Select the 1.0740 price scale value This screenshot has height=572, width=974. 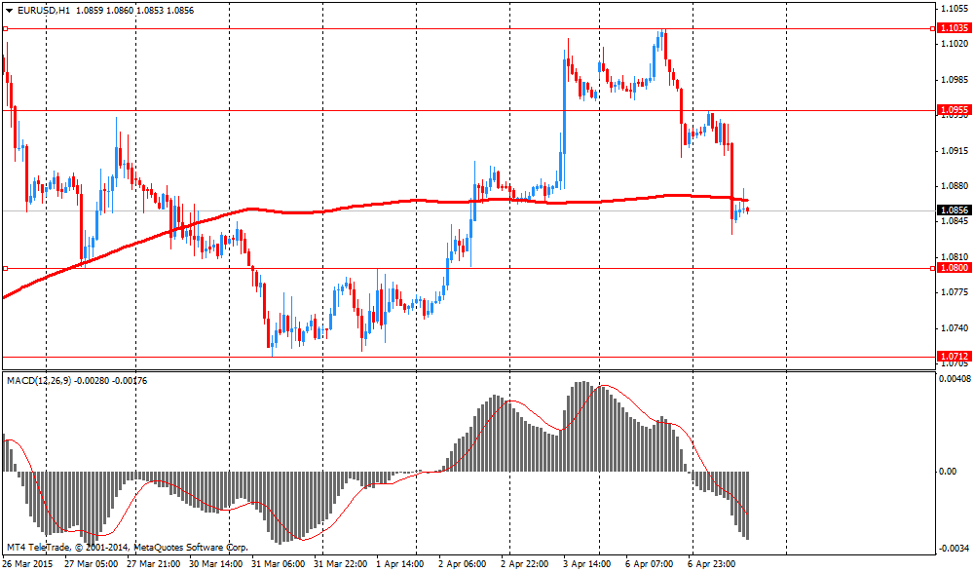(955, 327)
